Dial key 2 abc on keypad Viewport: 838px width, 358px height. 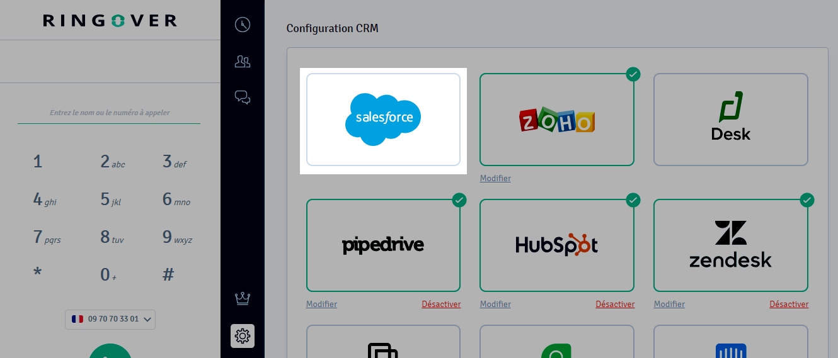click(112, 162)
